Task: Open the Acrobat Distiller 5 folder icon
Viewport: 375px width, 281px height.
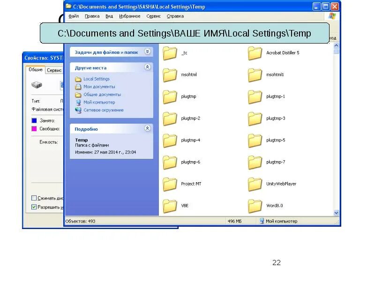Action: point(255,53)
